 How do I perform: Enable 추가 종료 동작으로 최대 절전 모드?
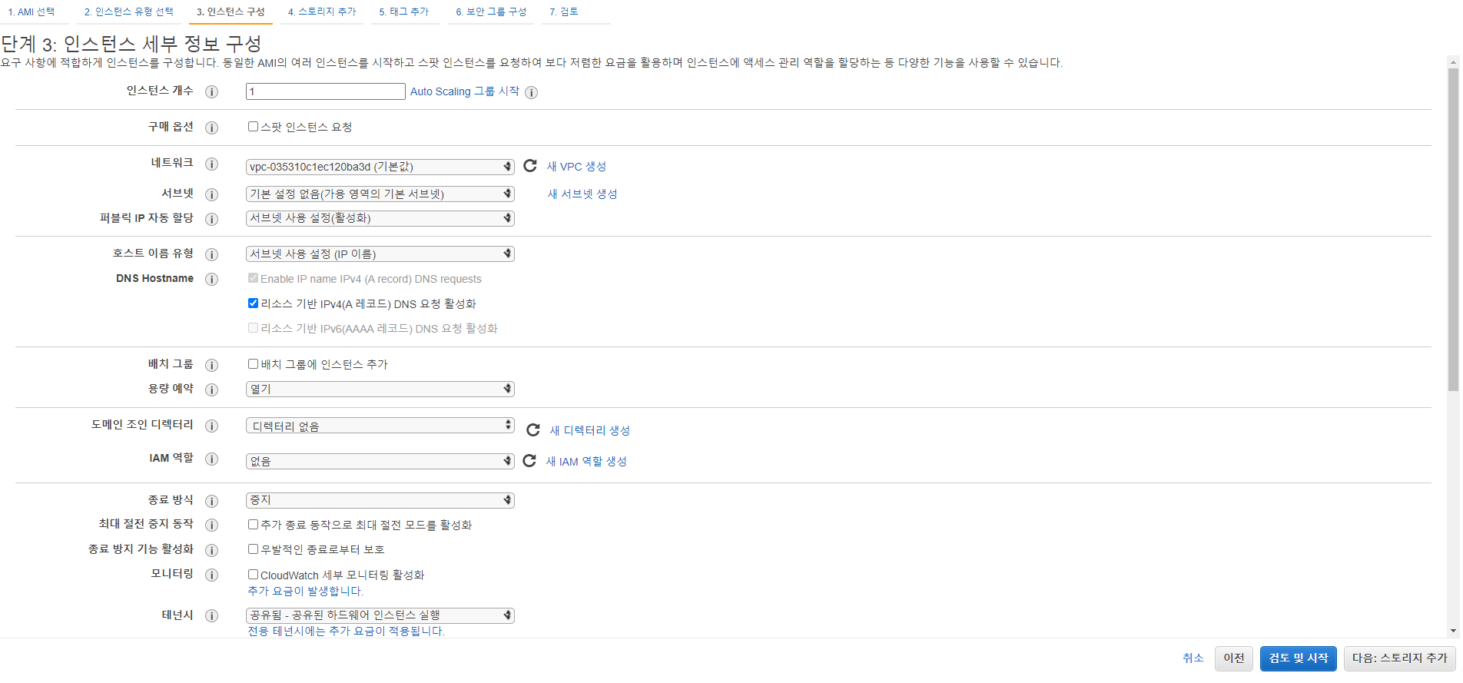253,525
